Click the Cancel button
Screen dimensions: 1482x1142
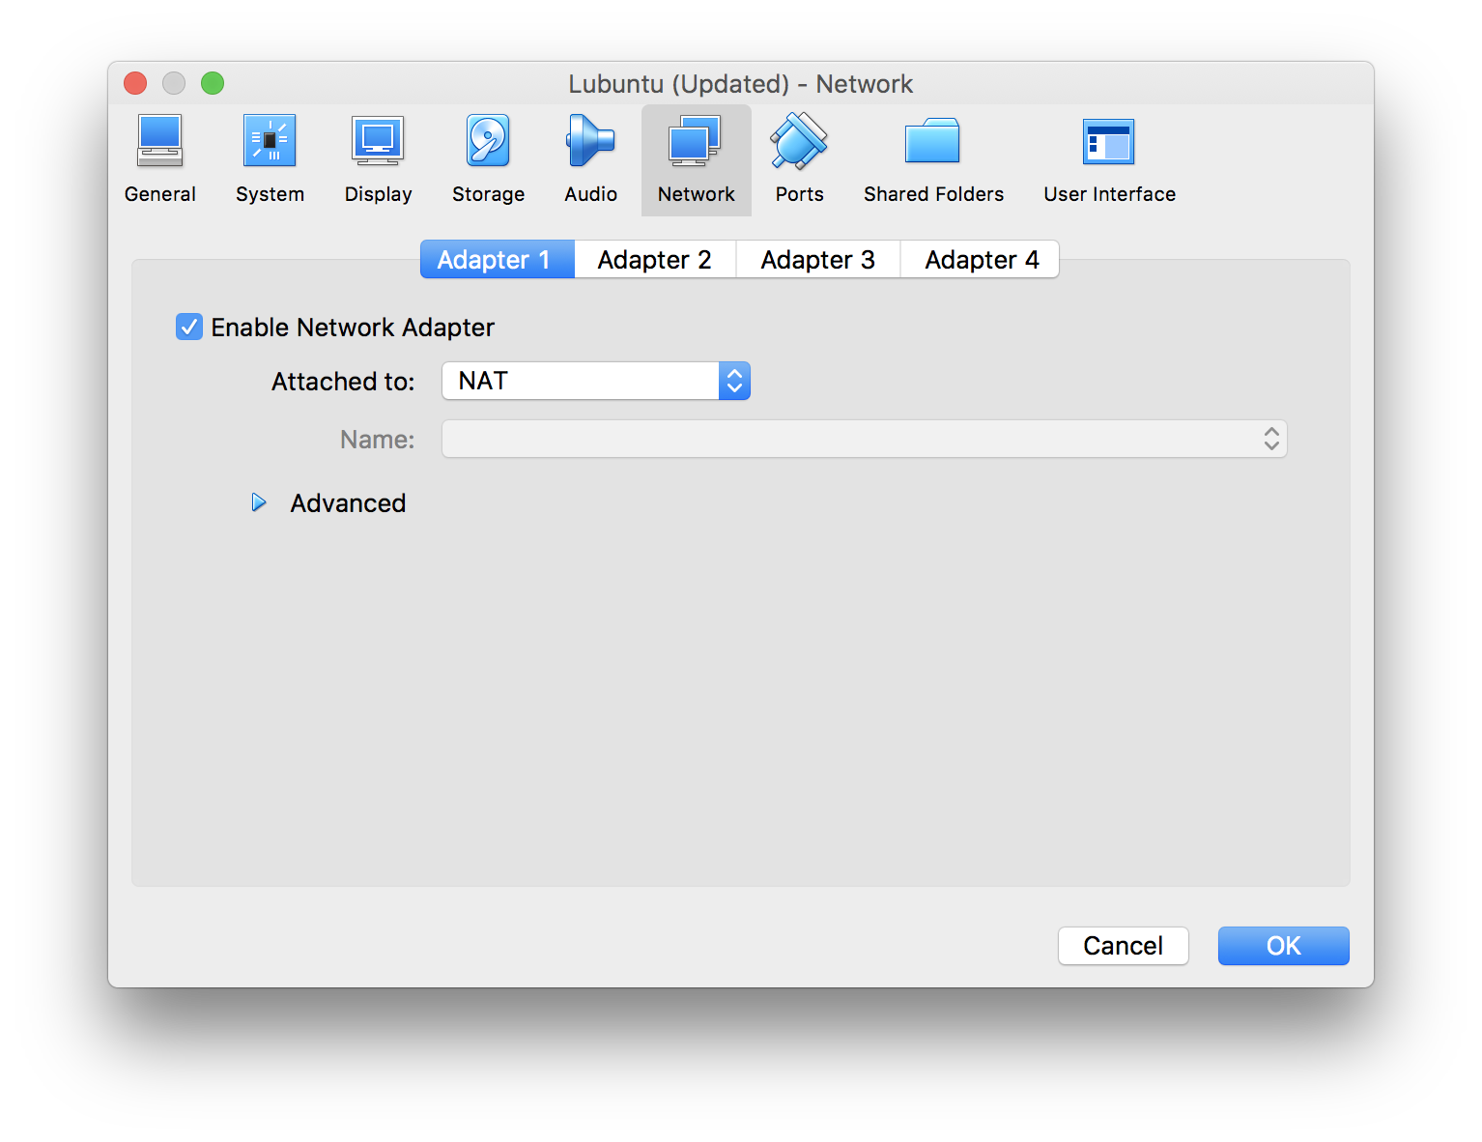click(x=1123, y=945)
